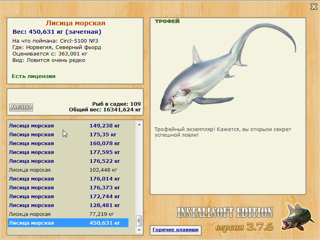Viewport: 320px width, 240px height.
Task: Select the 149,238 кг Лисица морская row
Action: tap(68, 125)
